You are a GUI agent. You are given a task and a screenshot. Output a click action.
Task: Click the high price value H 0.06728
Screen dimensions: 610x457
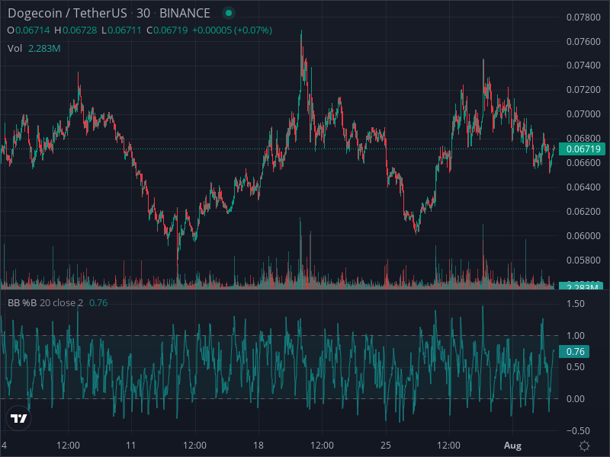(x=75, y=30)
